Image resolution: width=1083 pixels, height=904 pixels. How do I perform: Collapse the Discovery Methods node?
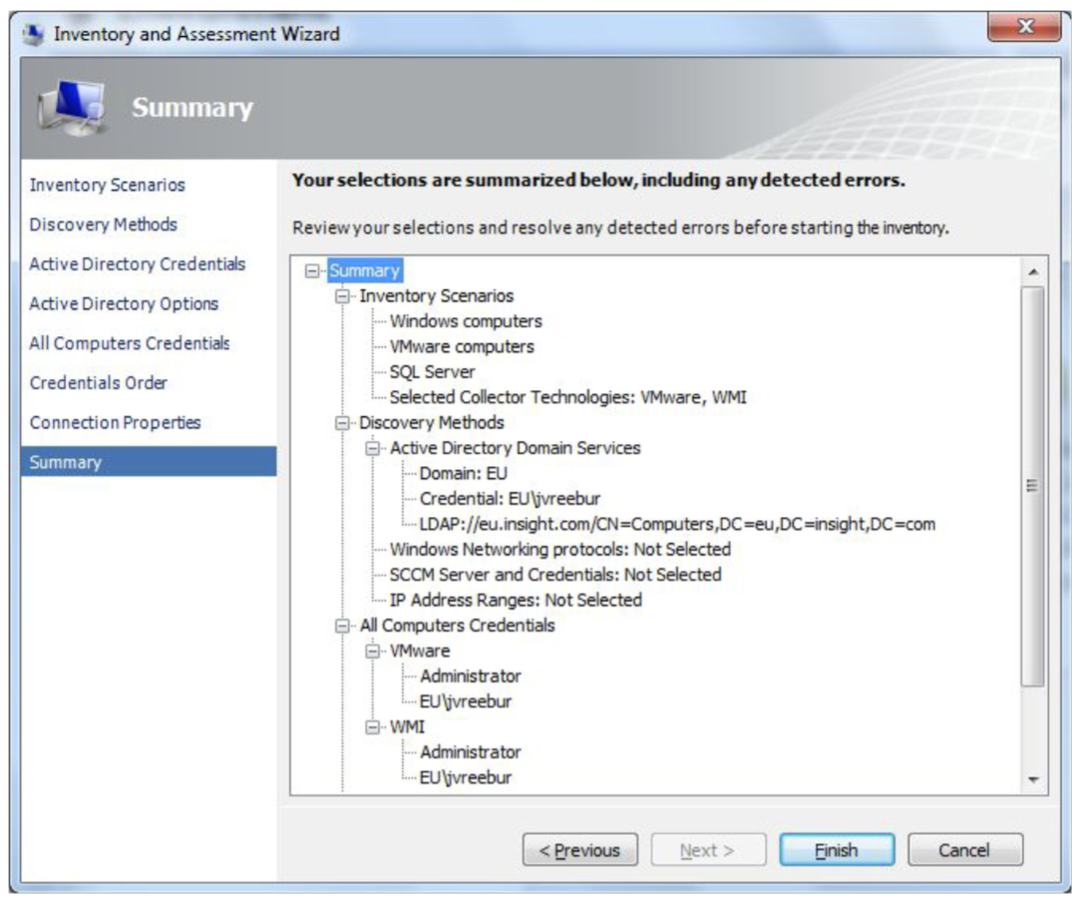tap(343, 423)
